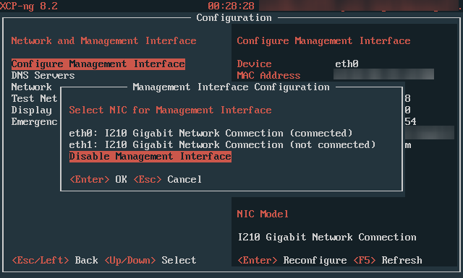Click the <Esc> Cancel hint

(x=168, y=179)
